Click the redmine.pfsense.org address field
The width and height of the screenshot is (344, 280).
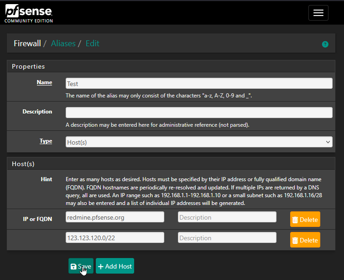point(115,217)
